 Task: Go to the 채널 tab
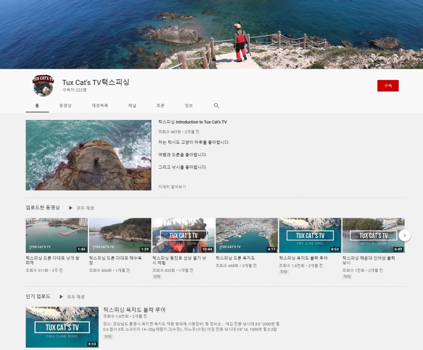pos(132,105)
